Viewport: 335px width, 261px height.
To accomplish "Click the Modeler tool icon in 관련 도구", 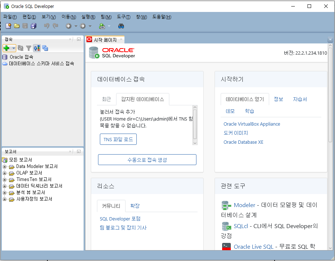I will tap(226, 206).
